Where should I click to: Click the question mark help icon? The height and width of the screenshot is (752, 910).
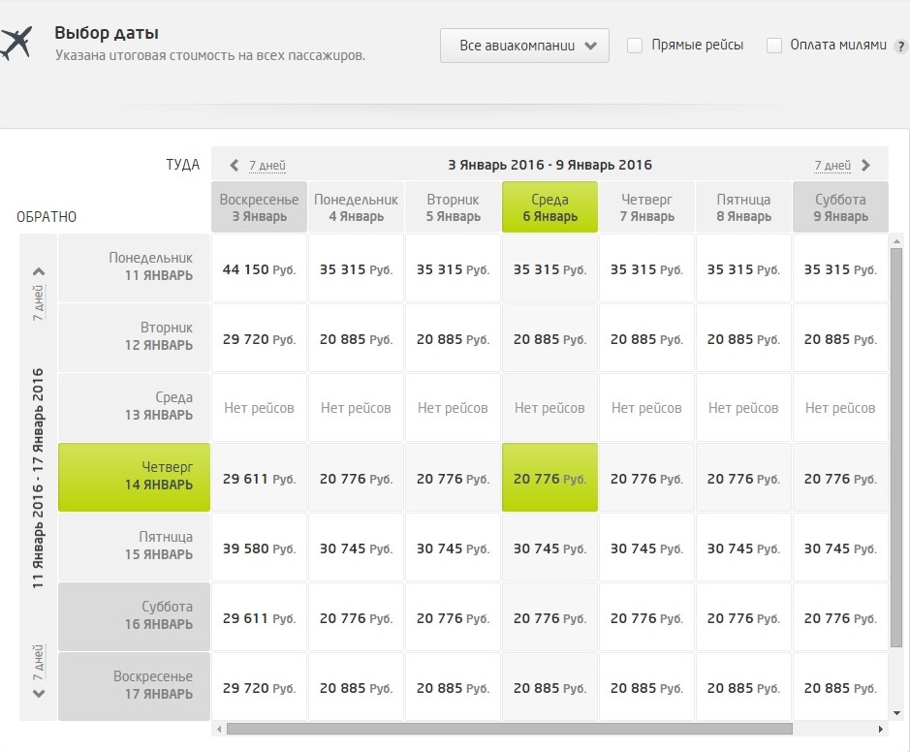[x=901, y=47]
